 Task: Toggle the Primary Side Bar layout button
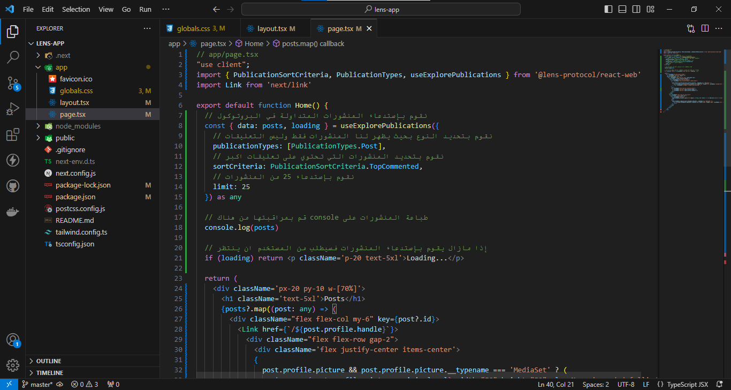tap(608, 9)
